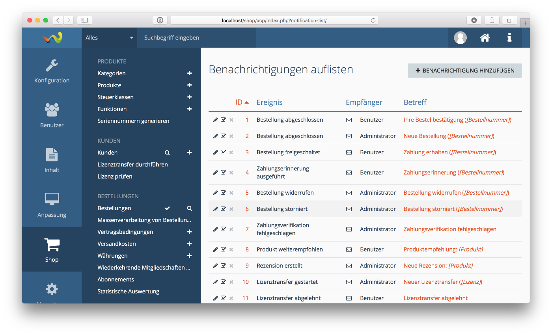Toggle the enabled checkbox for notification 2
The height and width of the screenshot is (335, 552).
point(224,136)
